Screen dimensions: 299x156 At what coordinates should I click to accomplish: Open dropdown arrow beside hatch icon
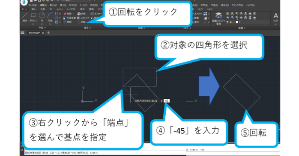[60, 22]
